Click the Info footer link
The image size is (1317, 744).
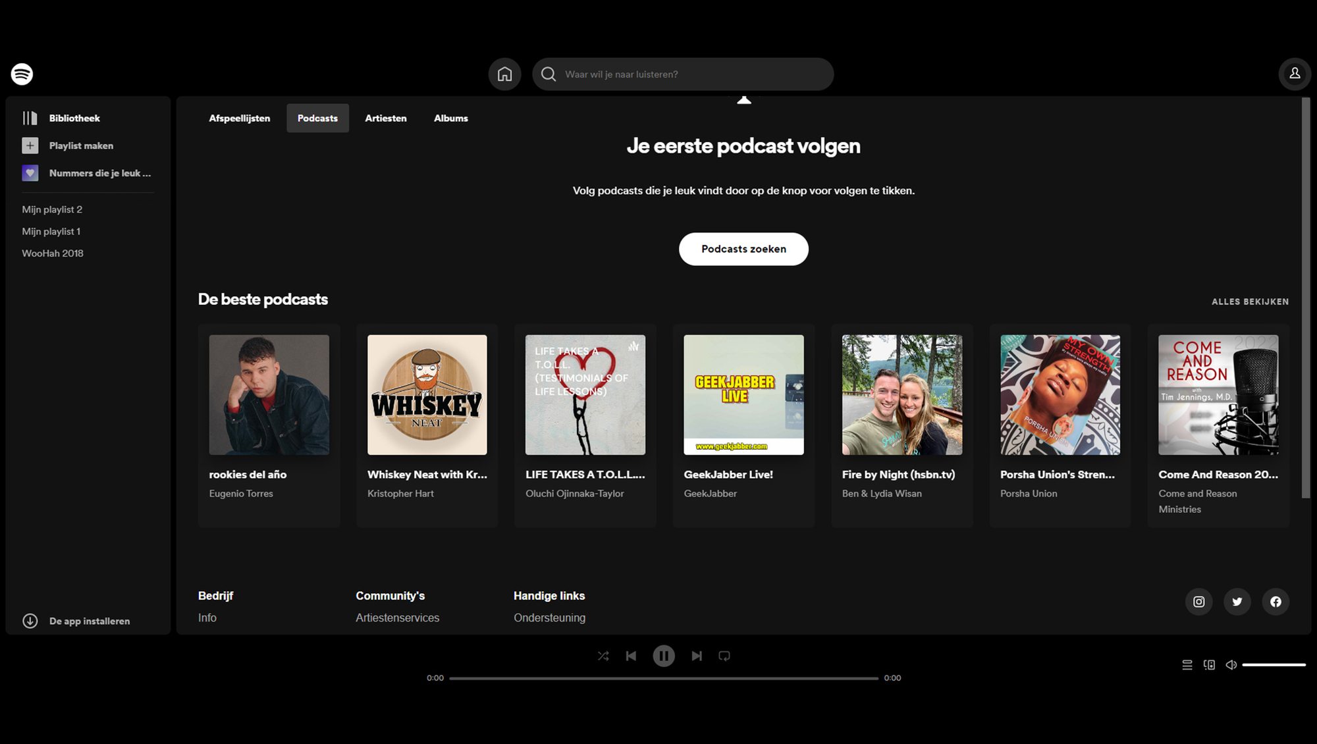pyautogui.click(x=207, y=618)
